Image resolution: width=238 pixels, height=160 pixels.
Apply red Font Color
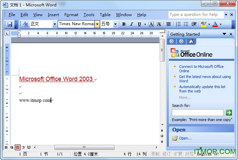click(215, 24)
